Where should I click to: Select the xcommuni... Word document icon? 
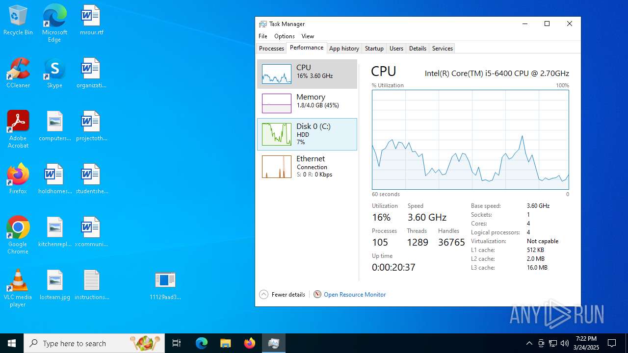click(x=91, y=232)
